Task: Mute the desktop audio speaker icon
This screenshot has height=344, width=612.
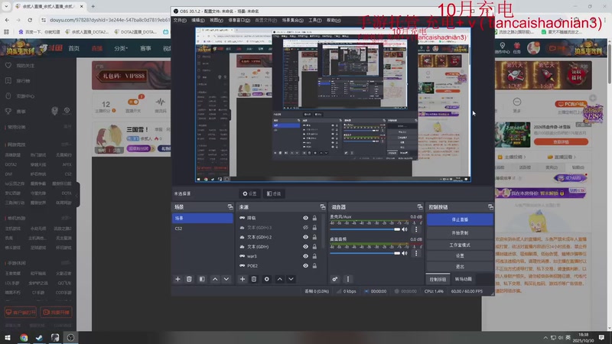Action: (x=405, y=253)
